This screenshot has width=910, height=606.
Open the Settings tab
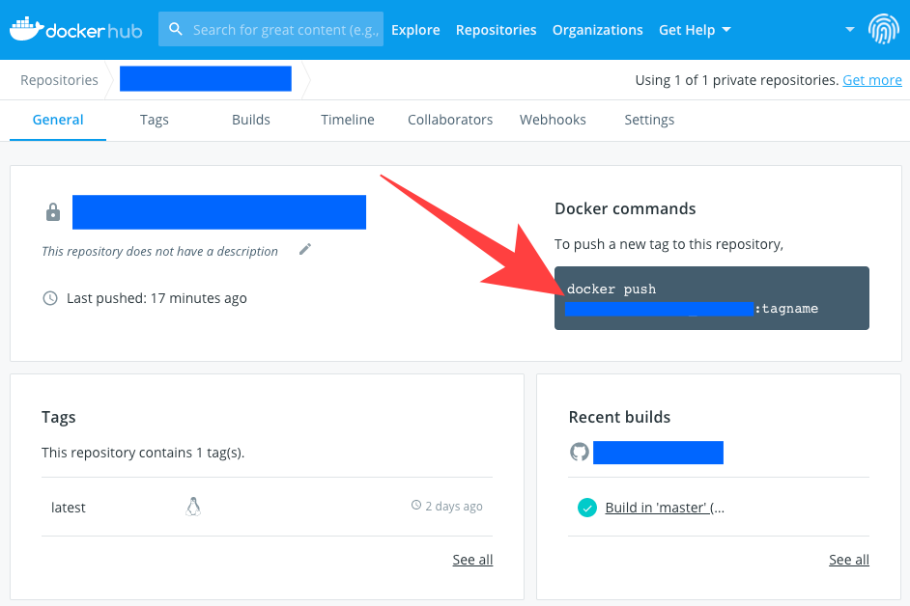pyautogui.click(x=649, y=120)
